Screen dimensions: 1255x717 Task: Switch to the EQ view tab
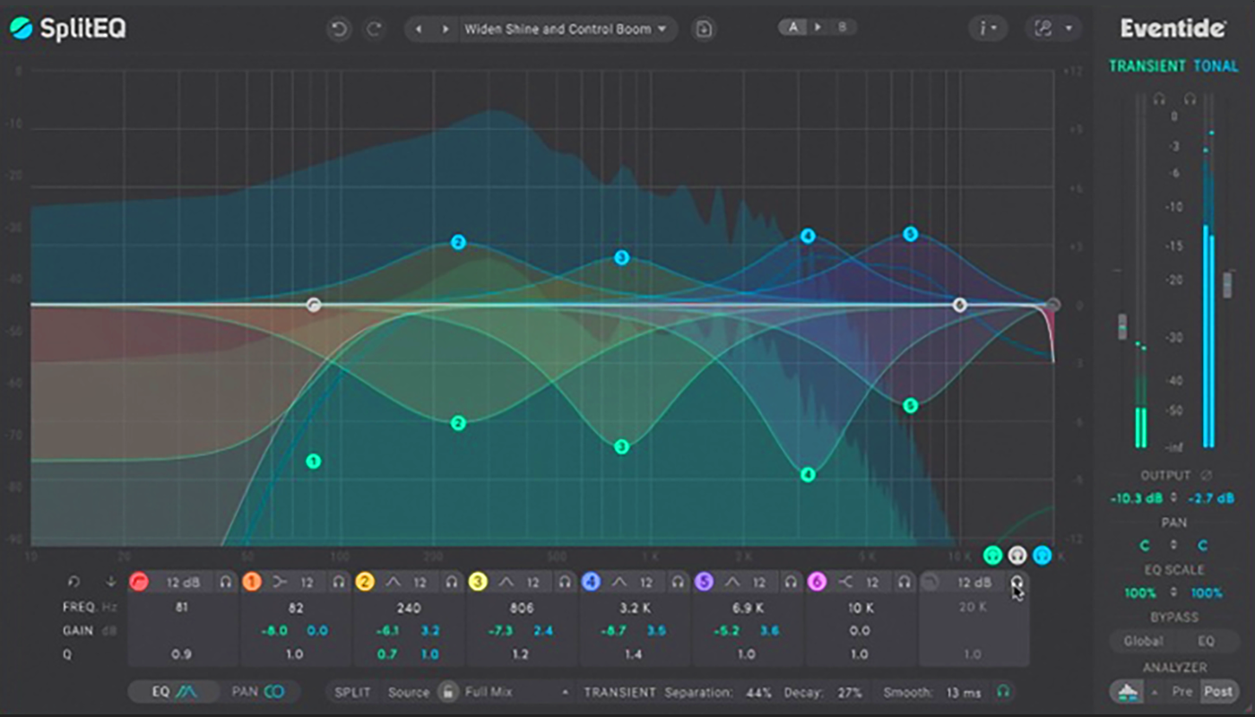click(173, 692)
